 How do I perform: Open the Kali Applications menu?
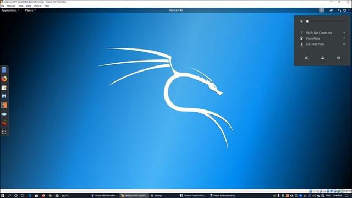pos(10,10)
